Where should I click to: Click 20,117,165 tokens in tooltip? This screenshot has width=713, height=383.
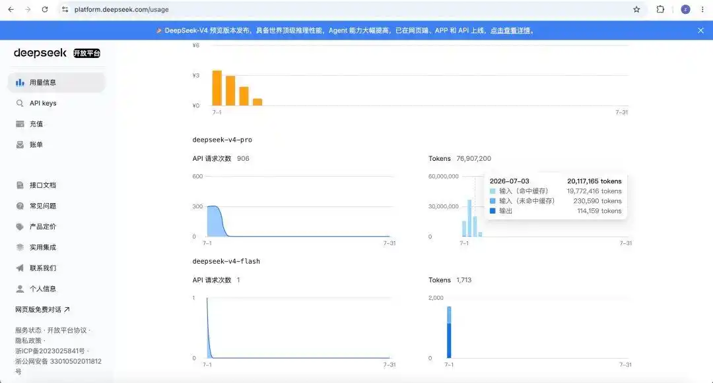pos(594,181)
